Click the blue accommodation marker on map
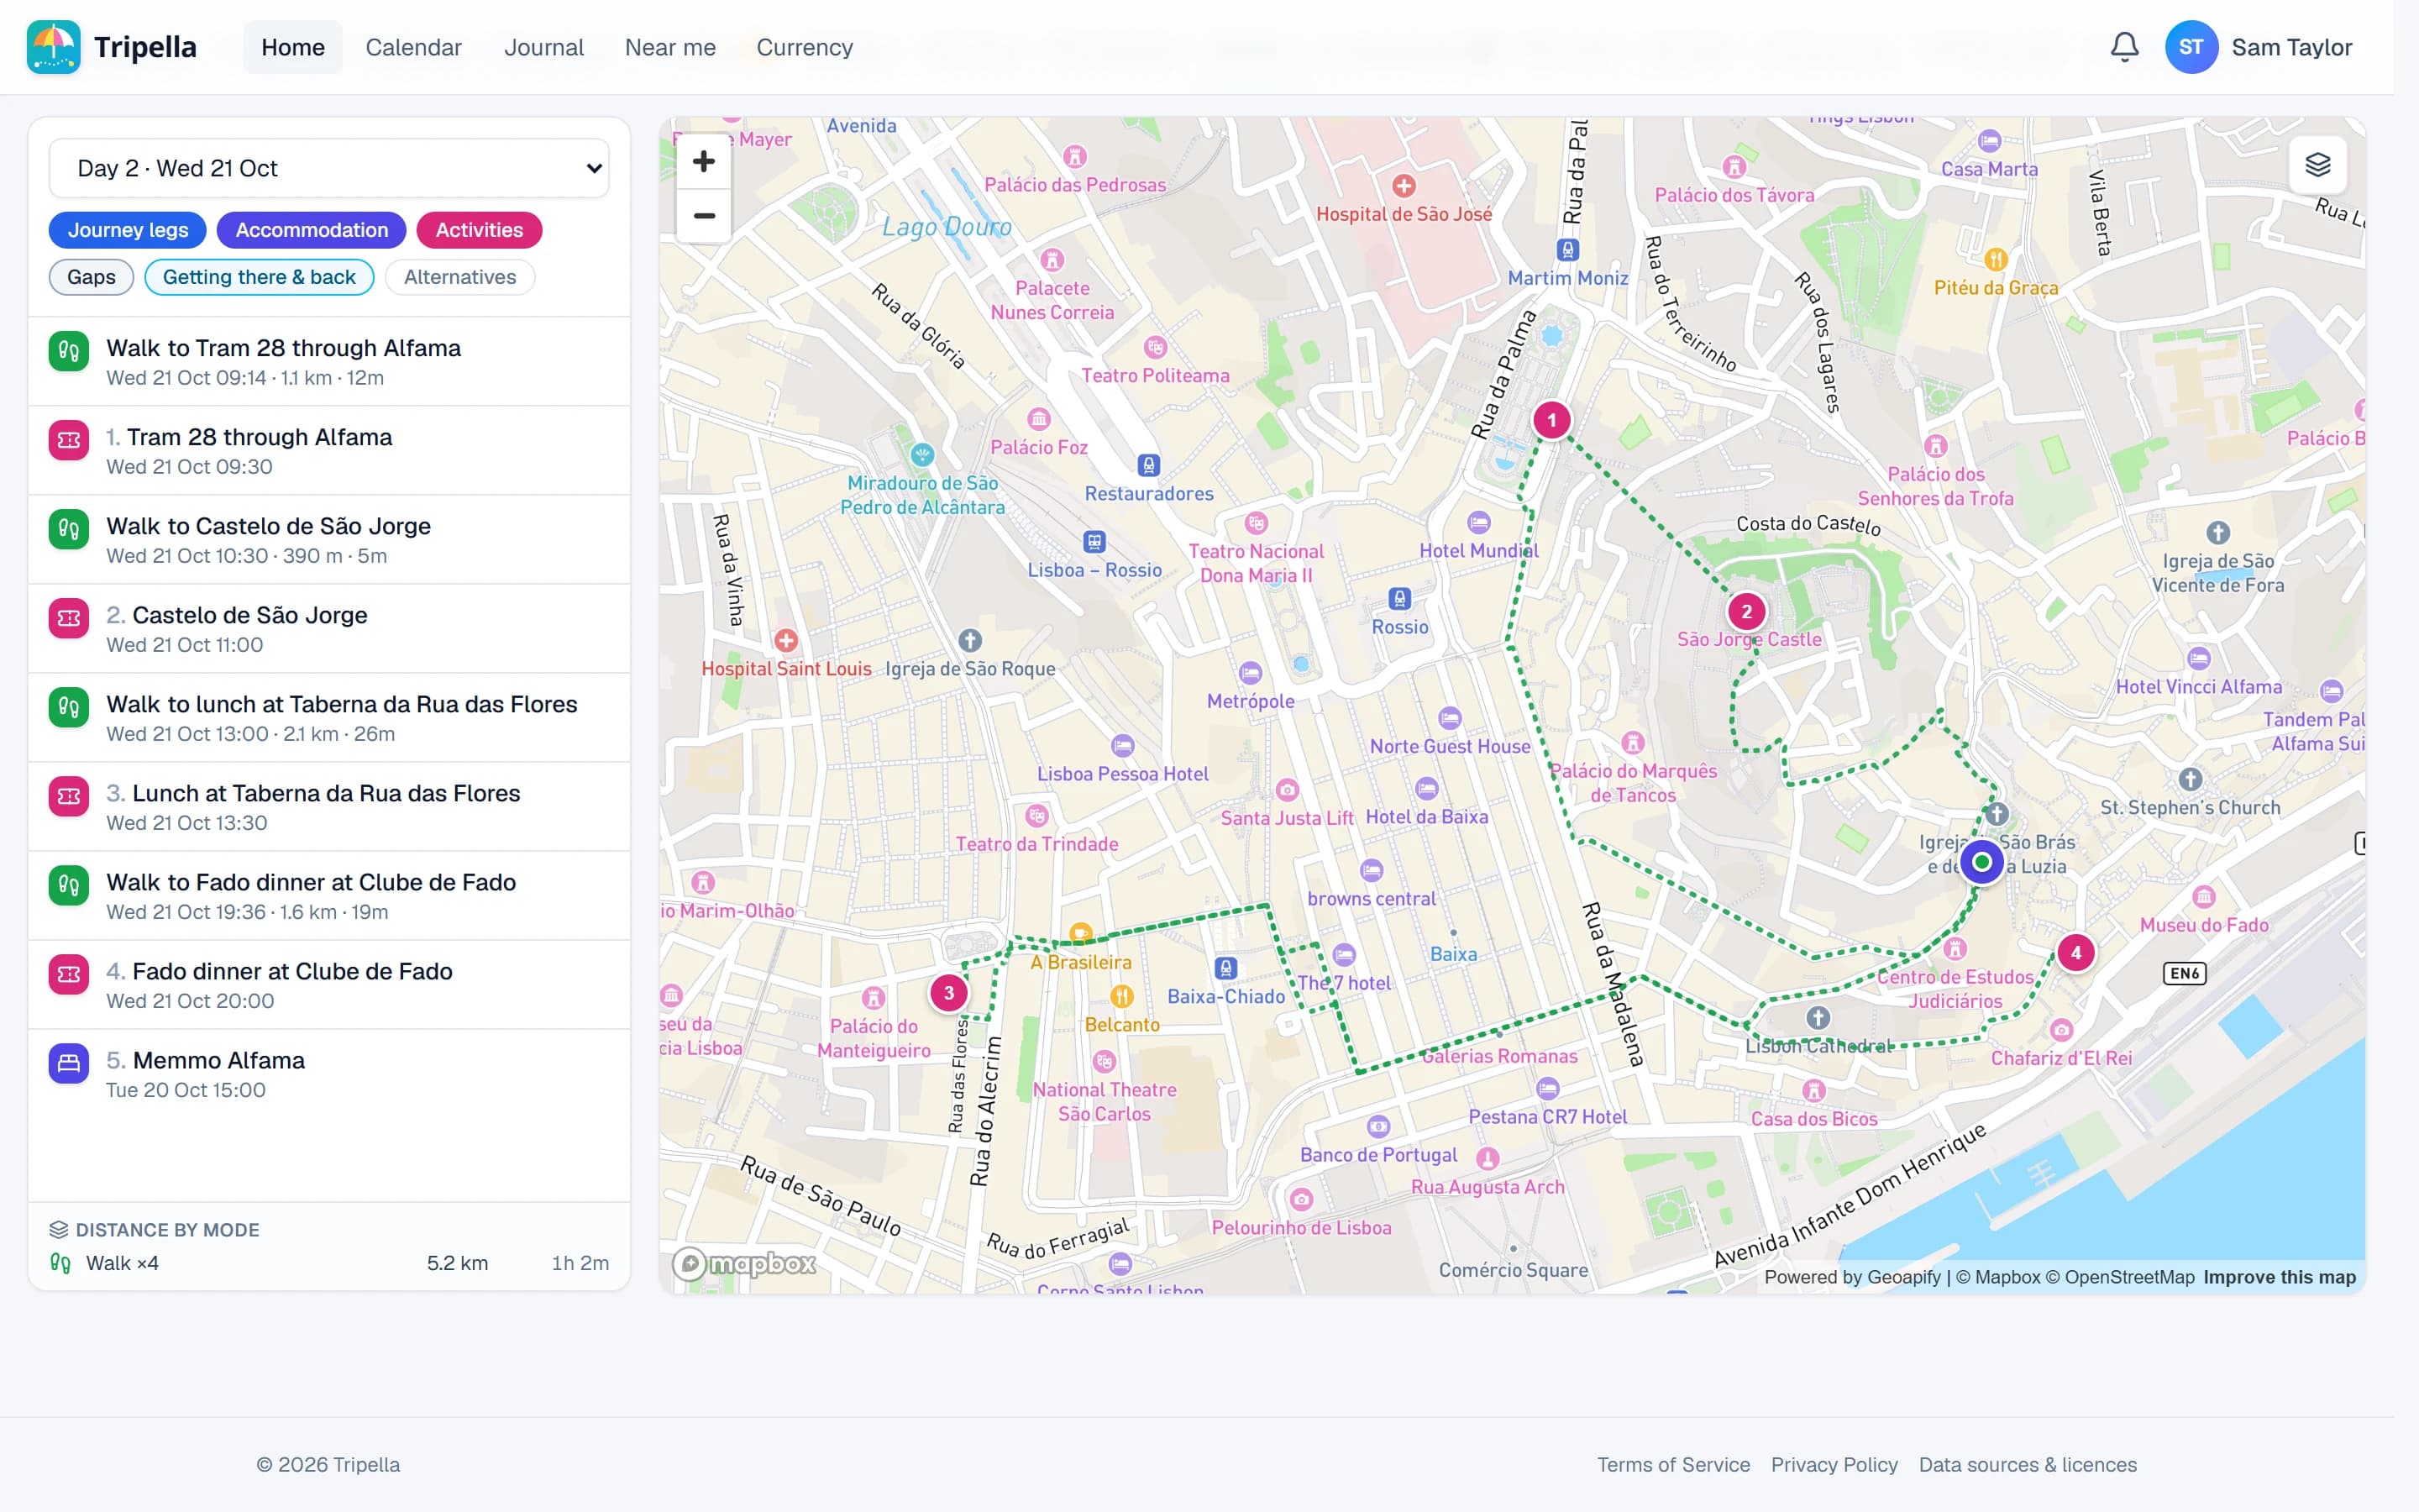Screen dimensions: 2419x1512 tap(1981, 862)
